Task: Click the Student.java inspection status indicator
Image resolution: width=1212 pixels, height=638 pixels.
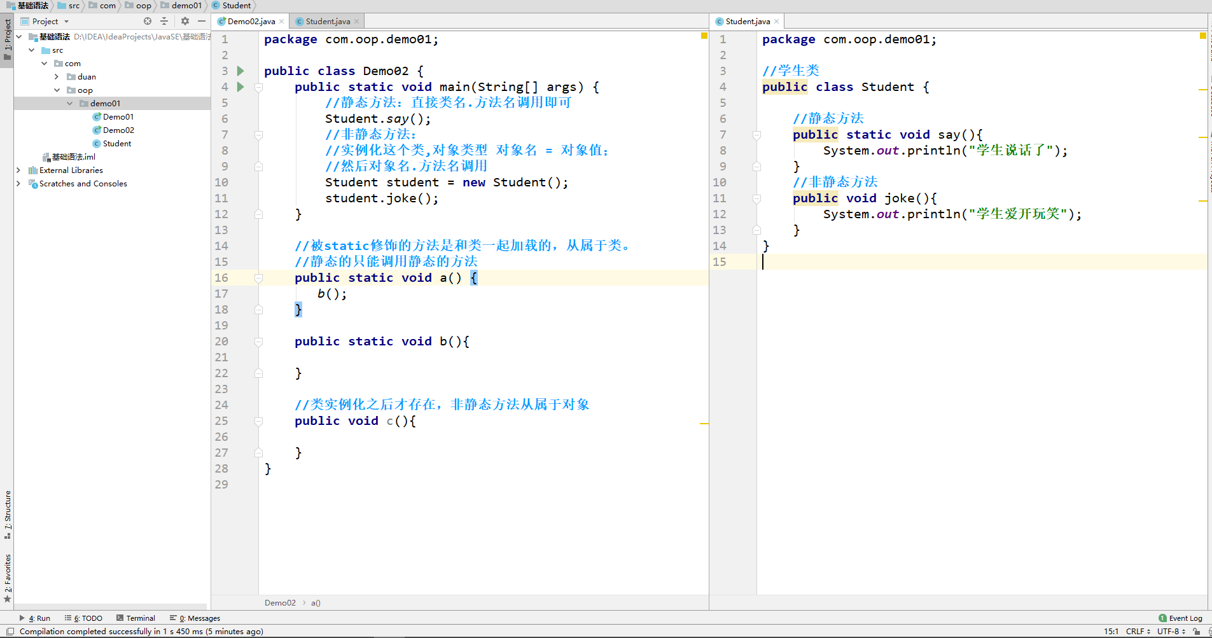Action: pos(1203,36)
